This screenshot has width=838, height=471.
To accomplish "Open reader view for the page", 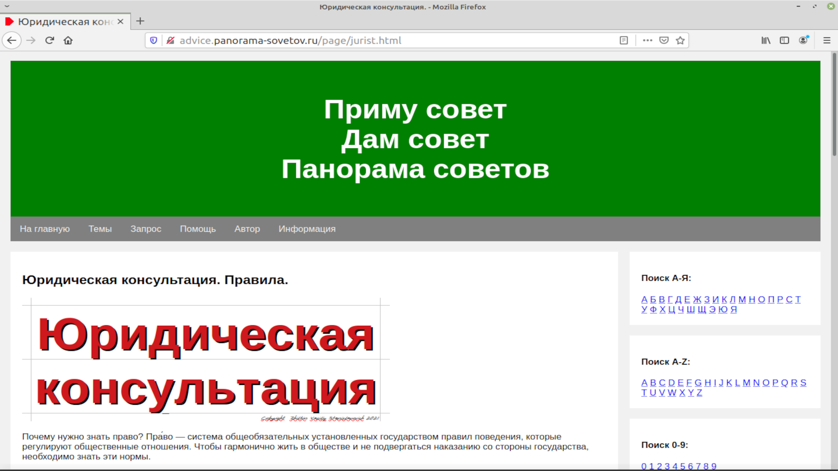I will [x=623, y=40].
